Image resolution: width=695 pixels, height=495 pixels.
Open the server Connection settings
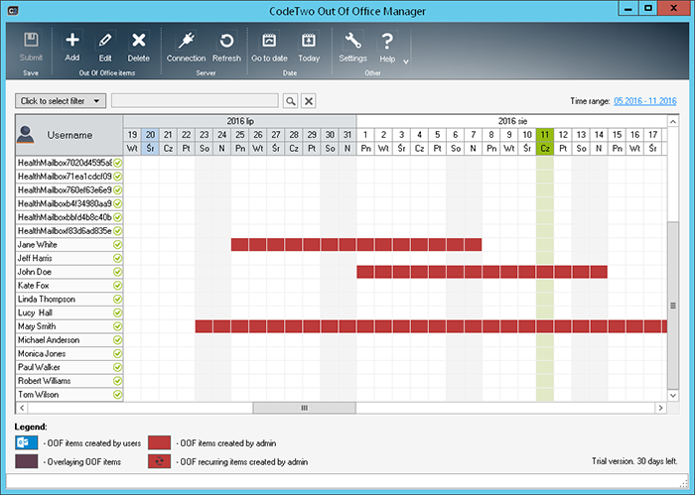pos(187,46)
